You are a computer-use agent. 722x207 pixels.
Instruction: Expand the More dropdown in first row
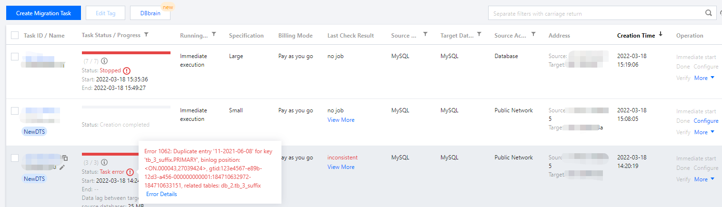tap(704, 78)
